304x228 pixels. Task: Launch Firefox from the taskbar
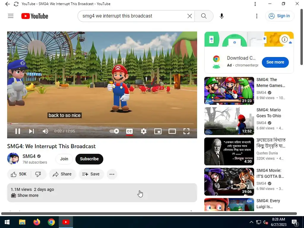37,222
